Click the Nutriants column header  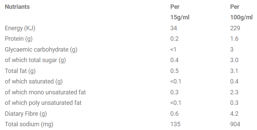click(x=17, y=7)
